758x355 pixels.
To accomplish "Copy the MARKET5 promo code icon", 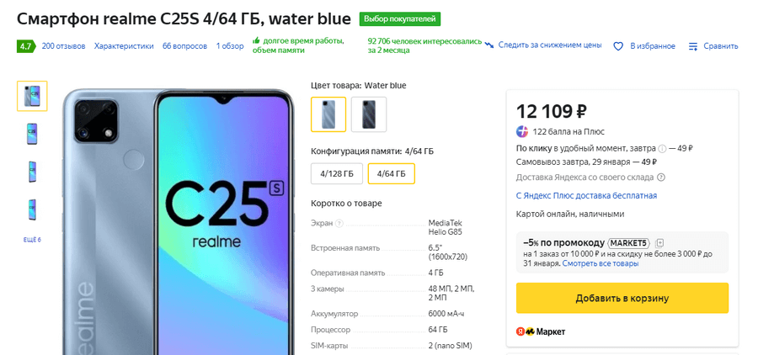I will click(x=659, y=242).
